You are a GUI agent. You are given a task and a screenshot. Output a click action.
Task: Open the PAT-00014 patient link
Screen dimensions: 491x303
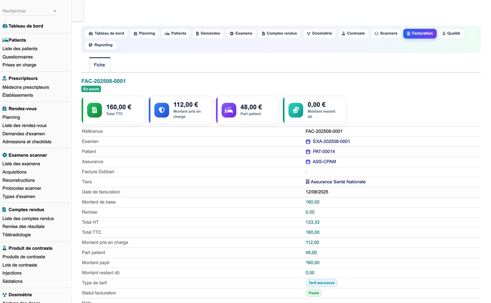324,151
